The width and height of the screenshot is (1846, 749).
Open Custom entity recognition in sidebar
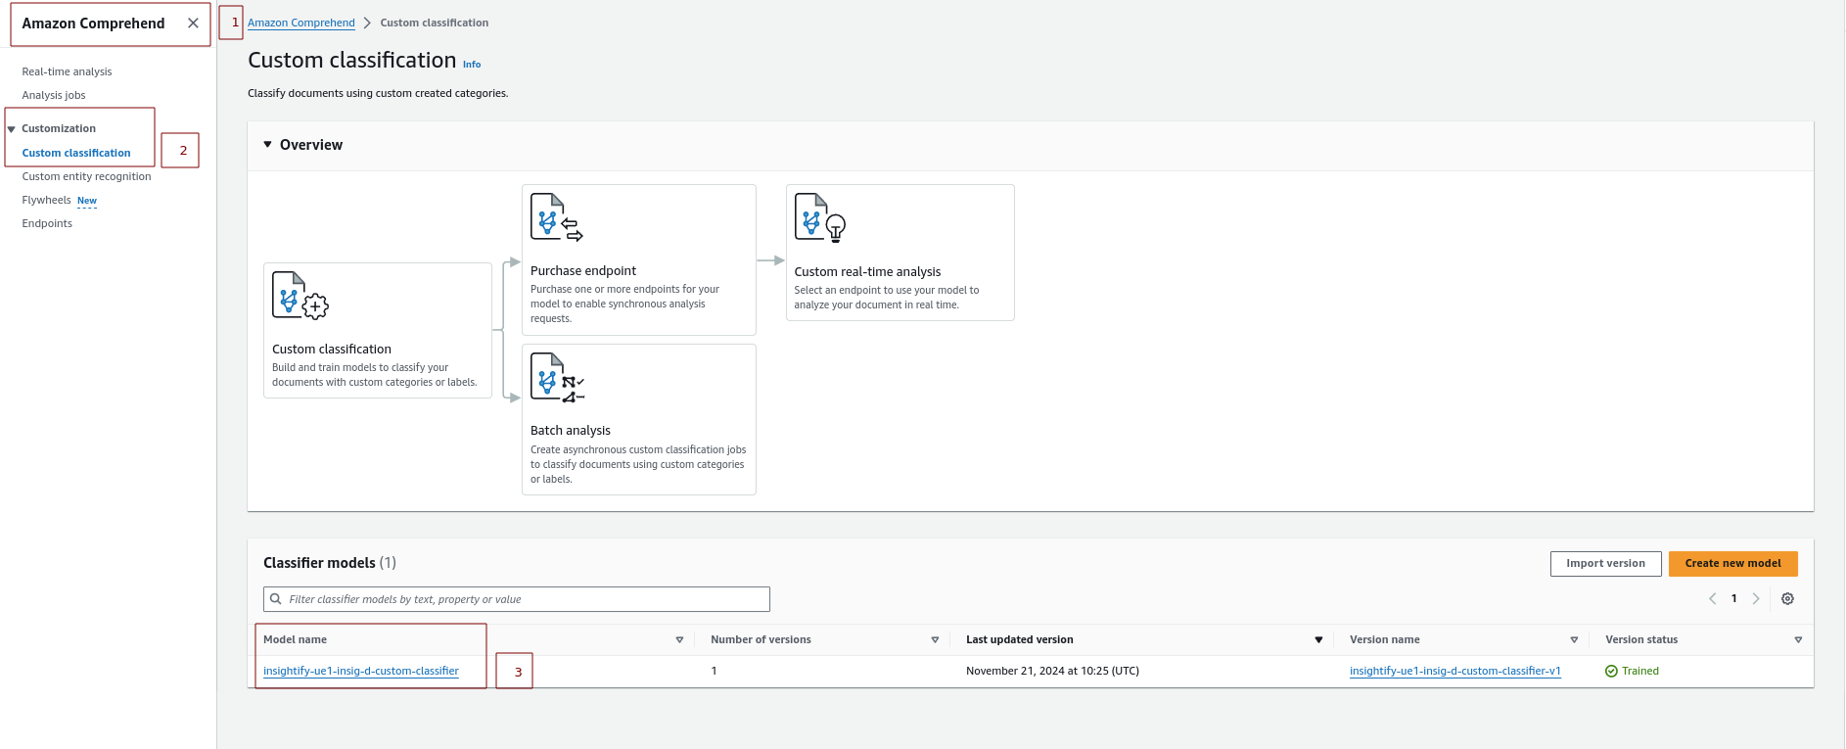[x=86, y=176]
